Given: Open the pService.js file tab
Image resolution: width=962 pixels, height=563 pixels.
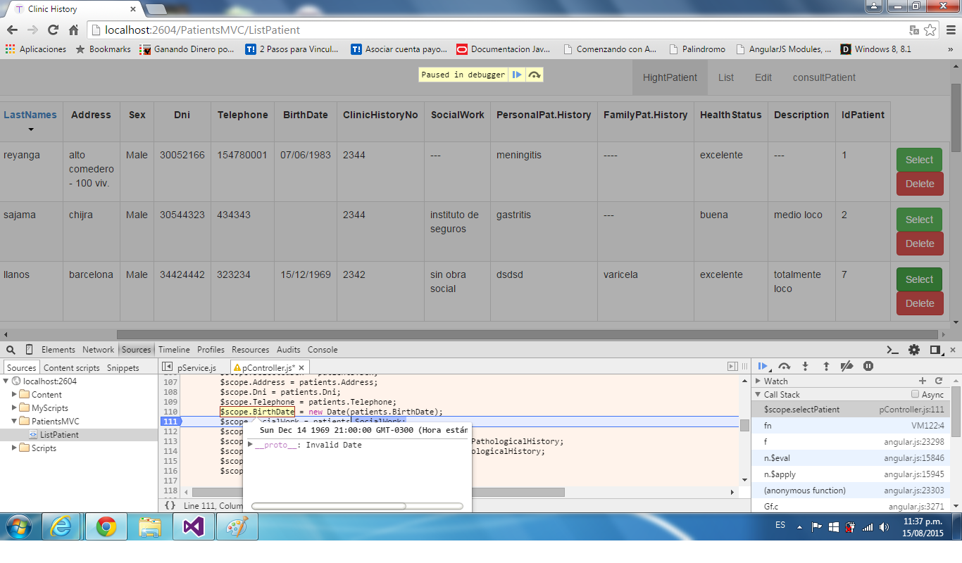Looking at the screenshot, I should [196, 367].
